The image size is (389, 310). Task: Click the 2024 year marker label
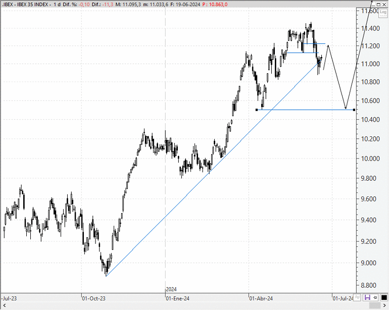tap(171, 289)
